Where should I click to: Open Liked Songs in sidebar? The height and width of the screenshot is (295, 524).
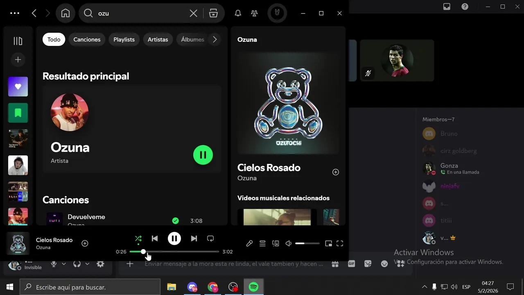tap(18, 86)
